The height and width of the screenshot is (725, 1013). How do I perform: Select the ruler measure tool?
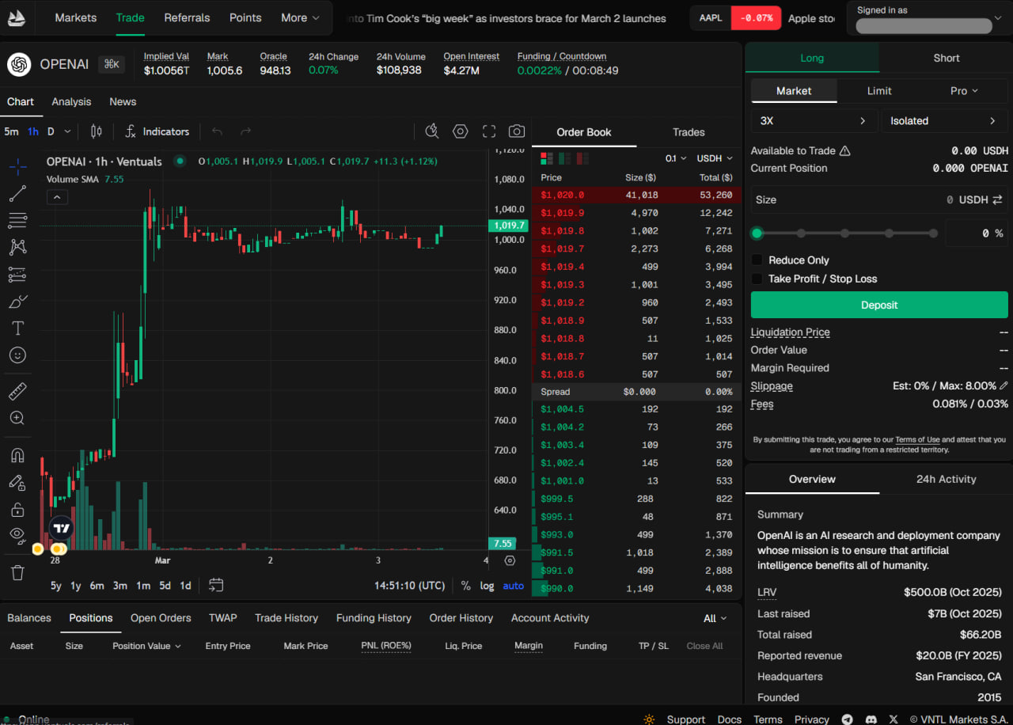click(17, 391)
